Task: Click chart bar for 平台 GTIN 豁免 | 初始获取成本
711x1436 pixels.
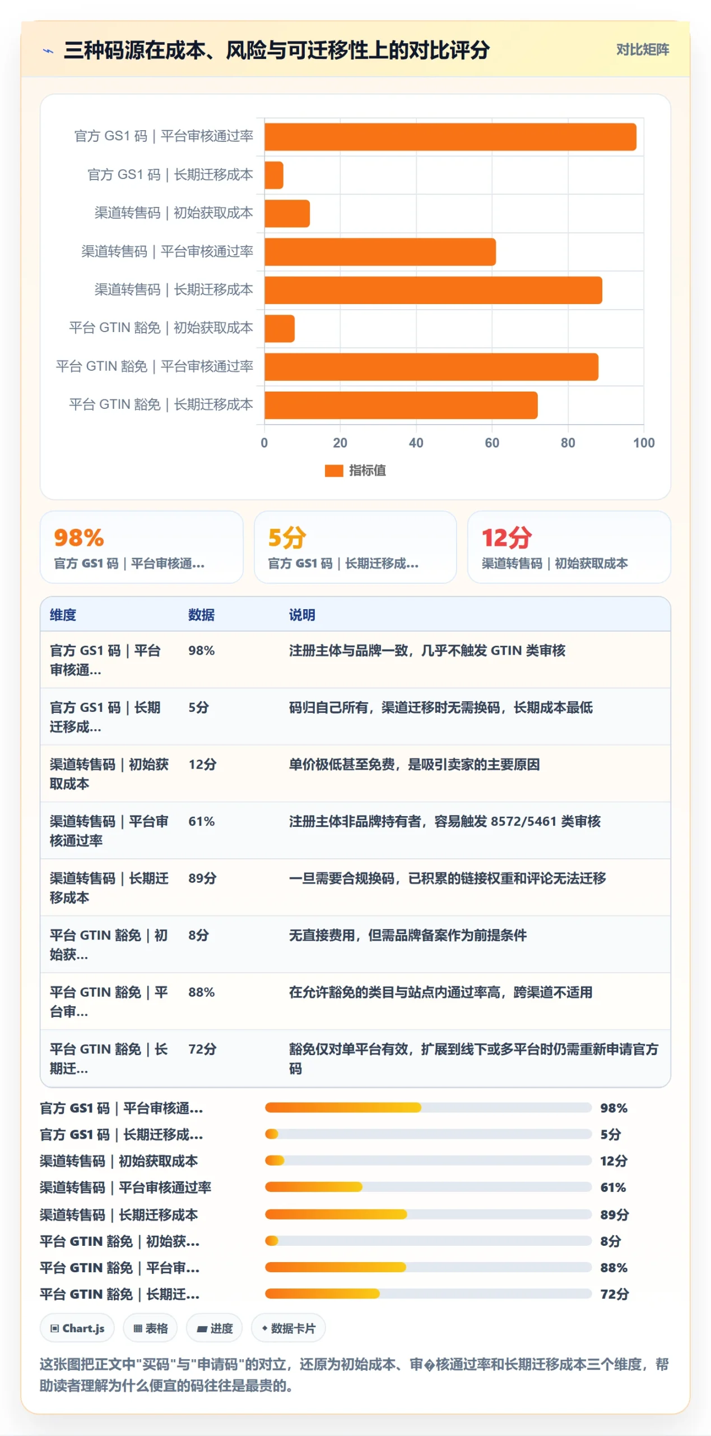Action: pyautogui.click(x=280, y=329)
